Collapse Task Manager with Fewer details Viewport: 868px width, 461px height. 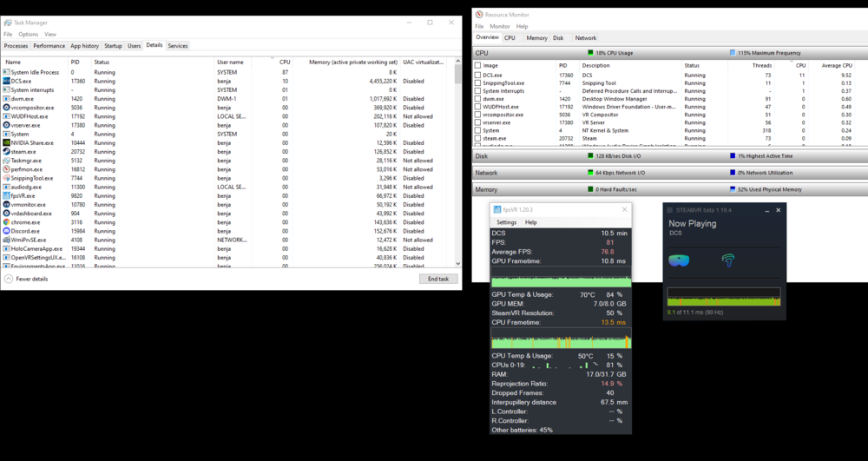27,279
